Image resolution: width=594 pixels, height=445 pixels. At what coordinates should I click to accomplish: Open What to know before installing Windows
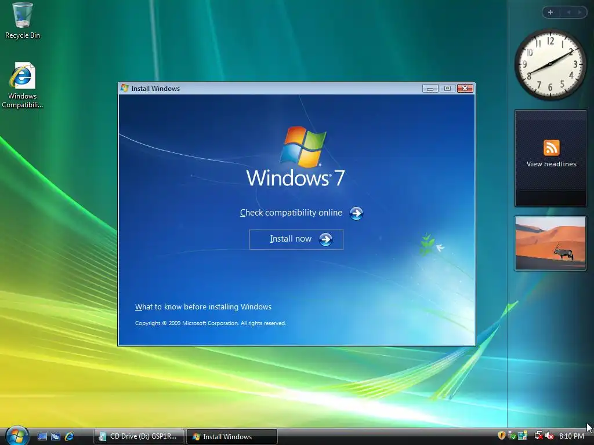[204, 307]
